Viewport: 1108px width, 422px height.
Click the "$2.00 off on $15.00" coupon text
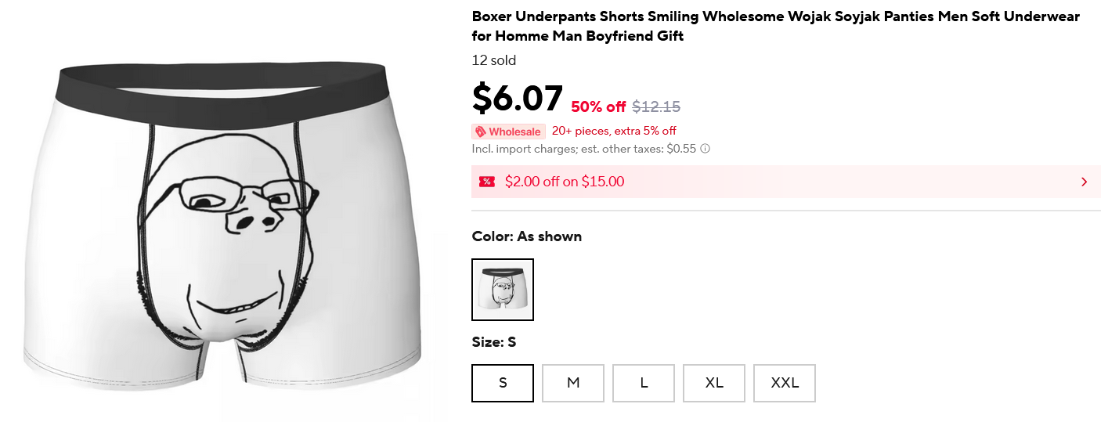[564, 182]
